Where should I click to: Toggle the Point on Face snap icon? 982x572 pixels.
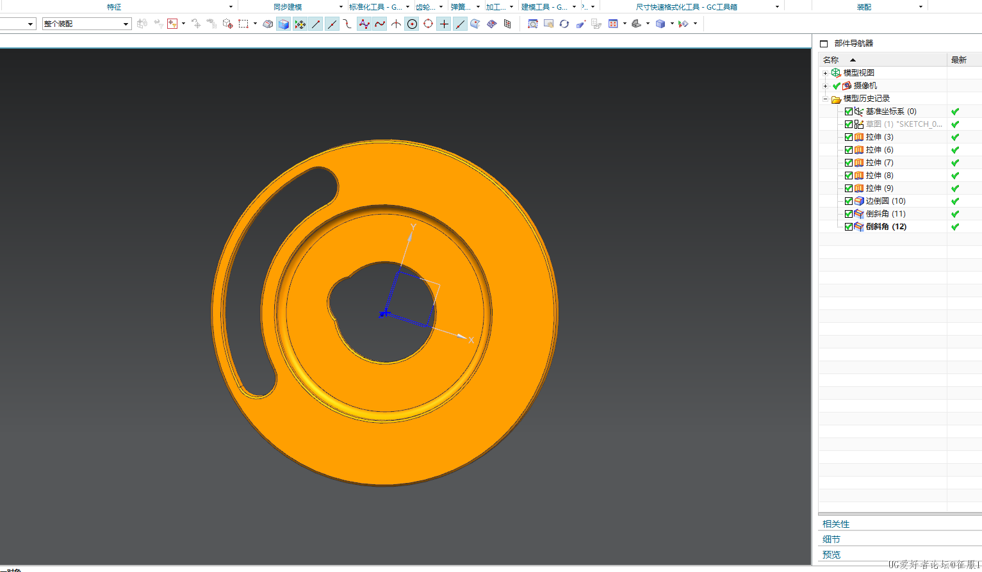click(x=475, y=24)
